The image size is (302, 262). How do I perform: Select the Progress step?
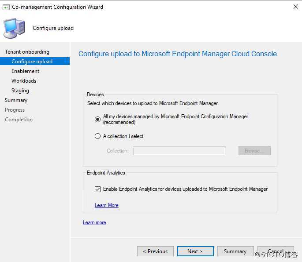pyautogui.click(x=15, y=110)
